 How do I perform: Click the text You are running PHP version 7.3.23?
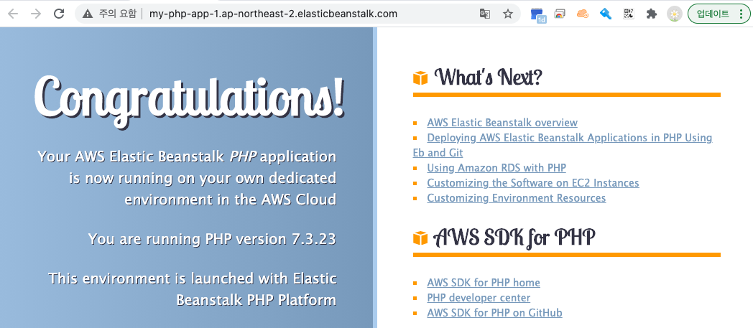(212, 239)
